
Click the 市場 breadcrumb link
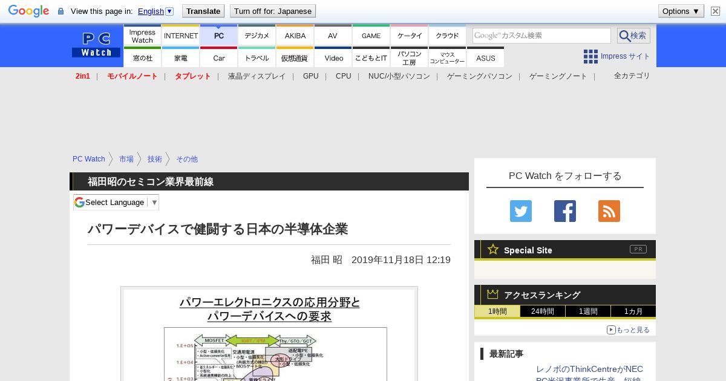(x=126, y=159)
